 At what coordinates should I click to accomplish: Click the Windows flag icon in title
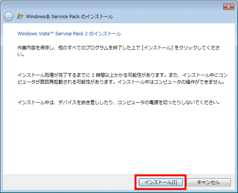[20, 17]
